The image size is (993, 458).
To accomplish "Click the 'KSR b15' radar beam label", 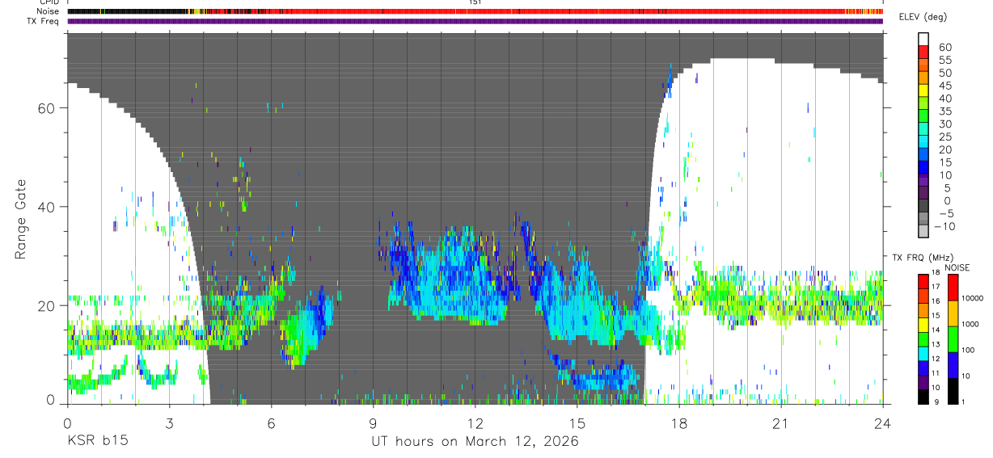I will 97,441.
